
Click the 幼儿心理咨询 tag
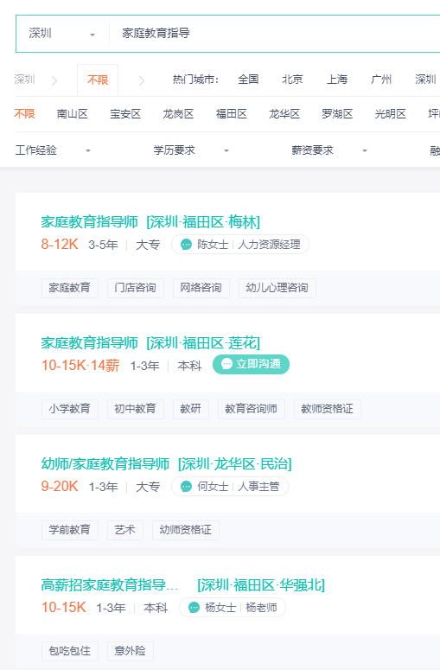coord(277,288)
